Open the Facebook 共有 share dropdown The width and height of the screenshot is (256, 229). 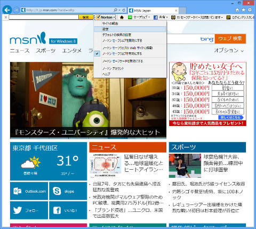click(161, 17)
